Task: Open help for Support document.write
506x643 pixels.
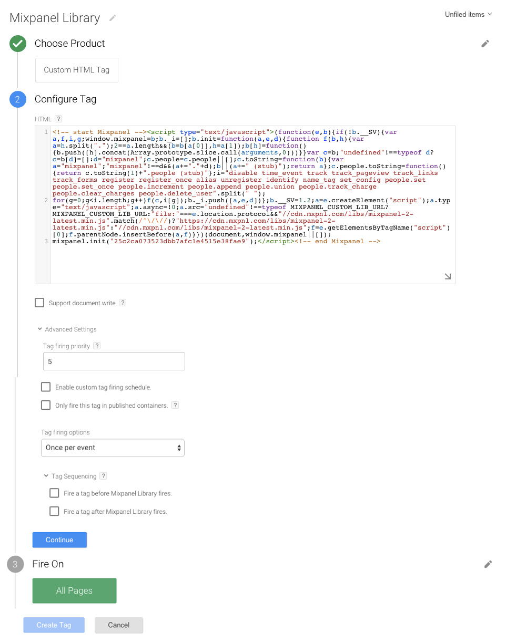Action: click(123, 303)
